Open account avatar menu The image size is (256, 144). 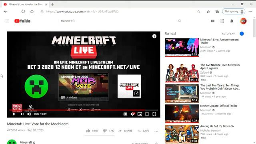pos(243,21)
